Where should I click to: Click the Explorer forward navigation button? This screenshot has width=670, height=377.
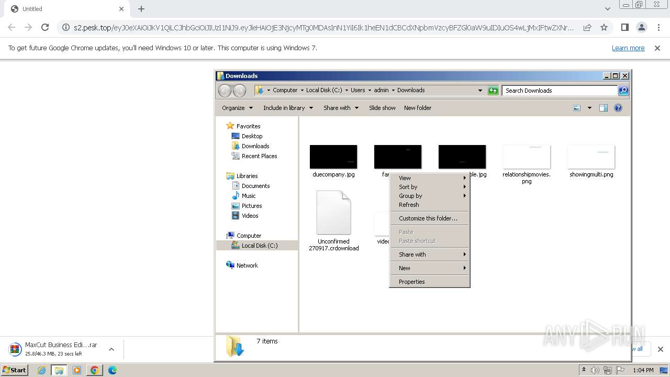point(239,91)
